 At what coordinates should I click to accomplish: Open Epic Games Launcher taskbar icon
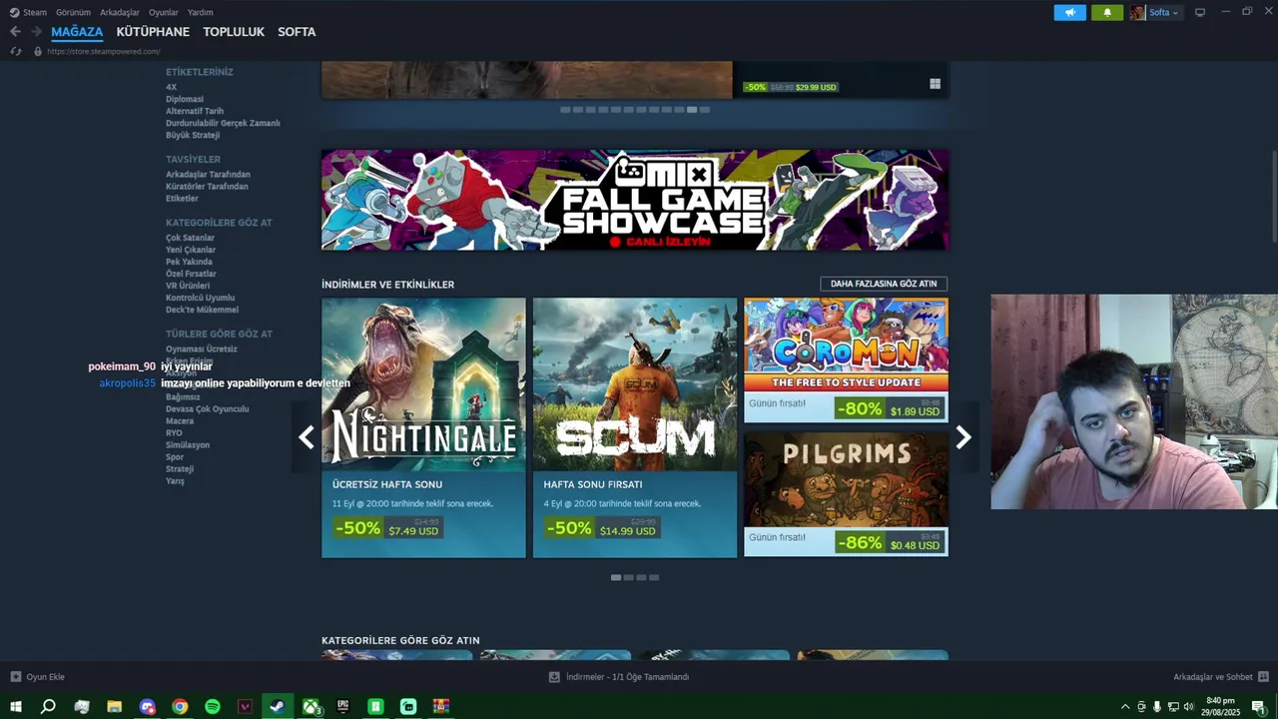point(343,707)
